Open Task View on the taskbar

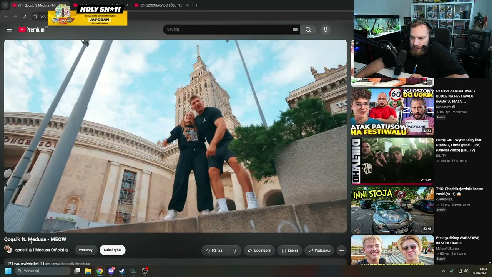pyautogui.click(x=77, y=271)
